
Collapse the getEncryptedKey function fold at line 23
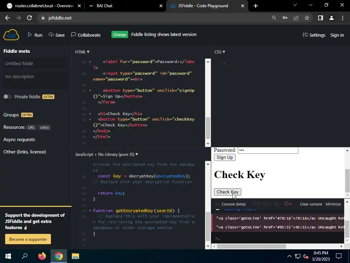(x=90, y=211)
